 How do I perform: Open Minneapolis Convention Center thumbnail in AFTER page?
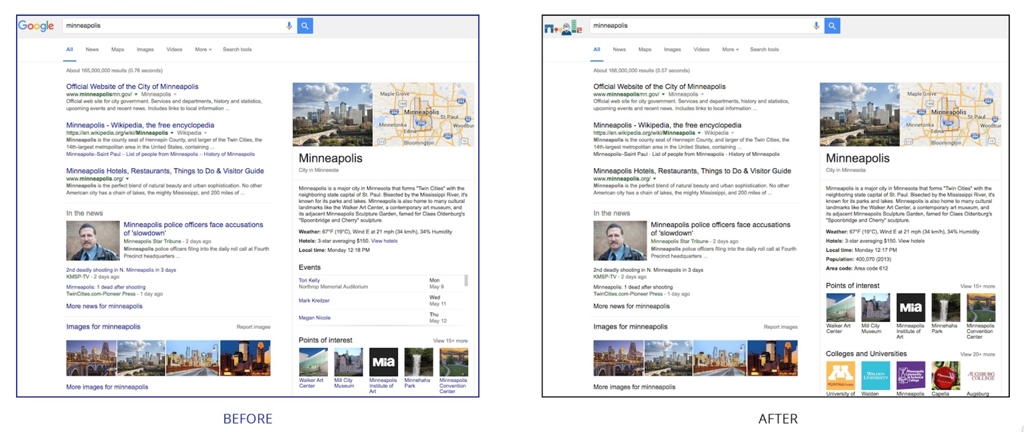pos(981,307)
